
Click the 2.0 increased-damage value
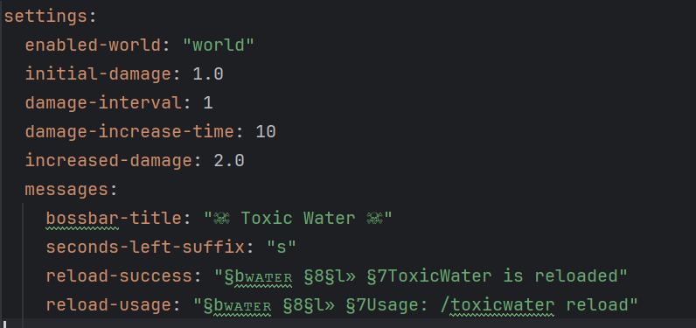228,161
